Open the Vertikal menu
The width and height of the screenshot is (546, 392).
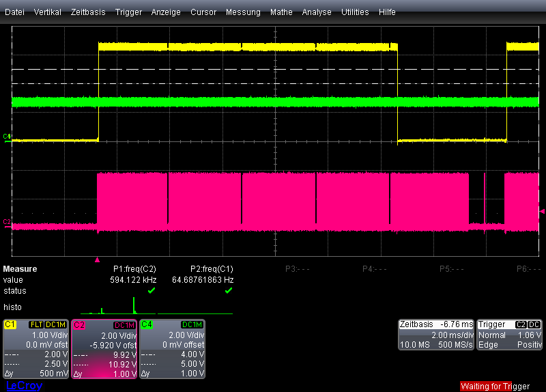tap(47, 12)
